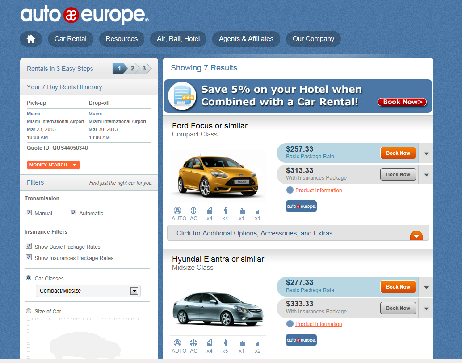The width and height of the screenshot is (462, 363).
Task: Click info icon beside Ford Focus Product Information
Action: click(x=290, y=190)
